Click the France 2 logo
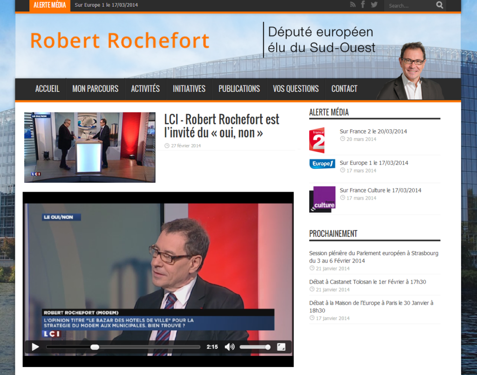Image resolution: width=477 pixels, height=375 pixels. 317,140
